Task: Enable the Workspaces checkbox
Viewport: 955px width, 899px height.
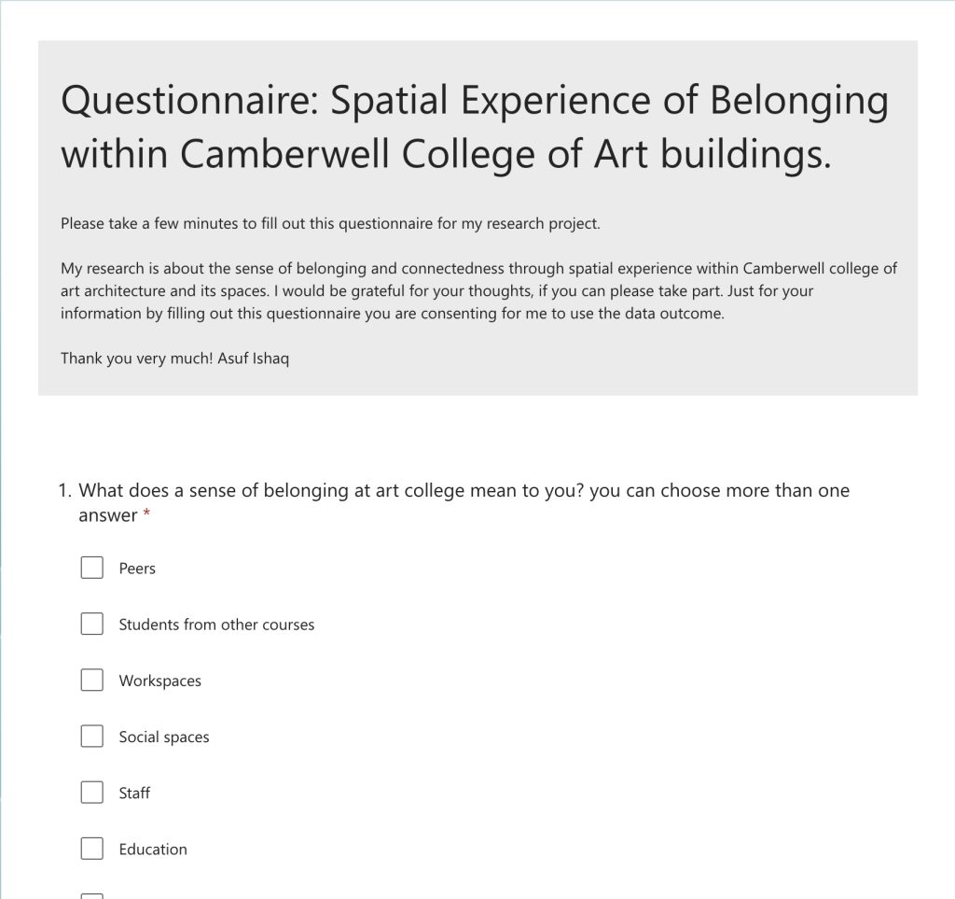Action: coord(92,680)
